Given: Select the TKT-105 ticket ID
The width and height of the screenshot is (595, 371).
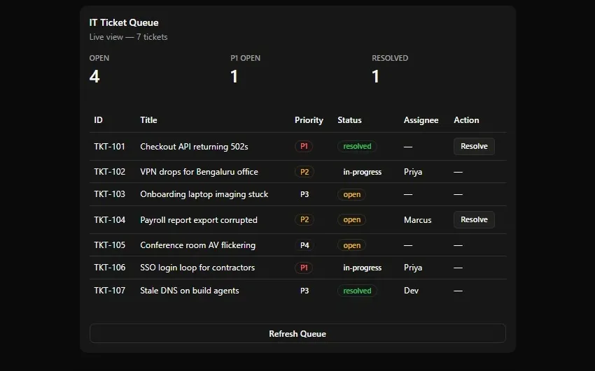Looking at the screenshot, I should [x=109, y=245].
